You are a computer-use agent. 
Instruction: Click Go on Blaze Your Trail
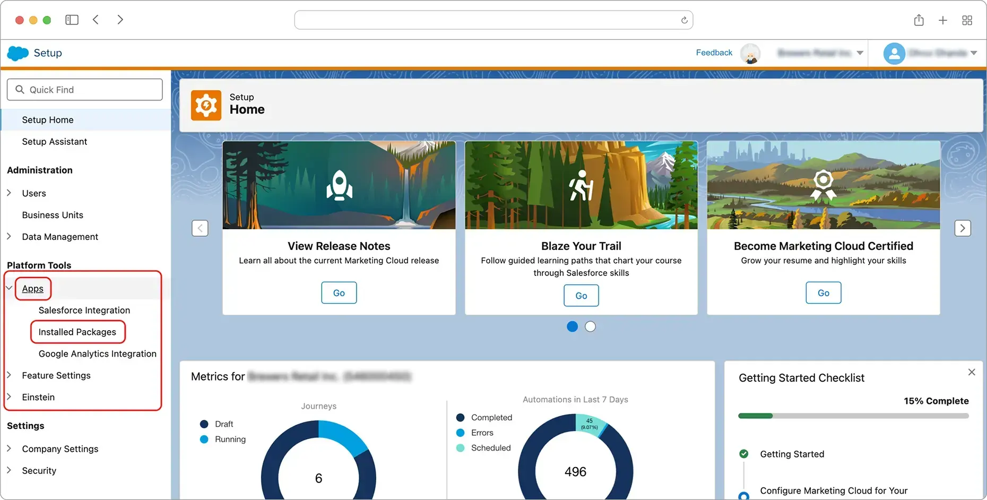(581, 296)
